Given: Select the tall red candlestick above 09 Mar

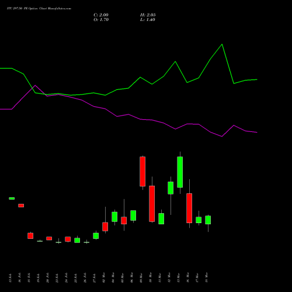Looking at the screenshot, I should pyautogui.click(x=142, y=172).
